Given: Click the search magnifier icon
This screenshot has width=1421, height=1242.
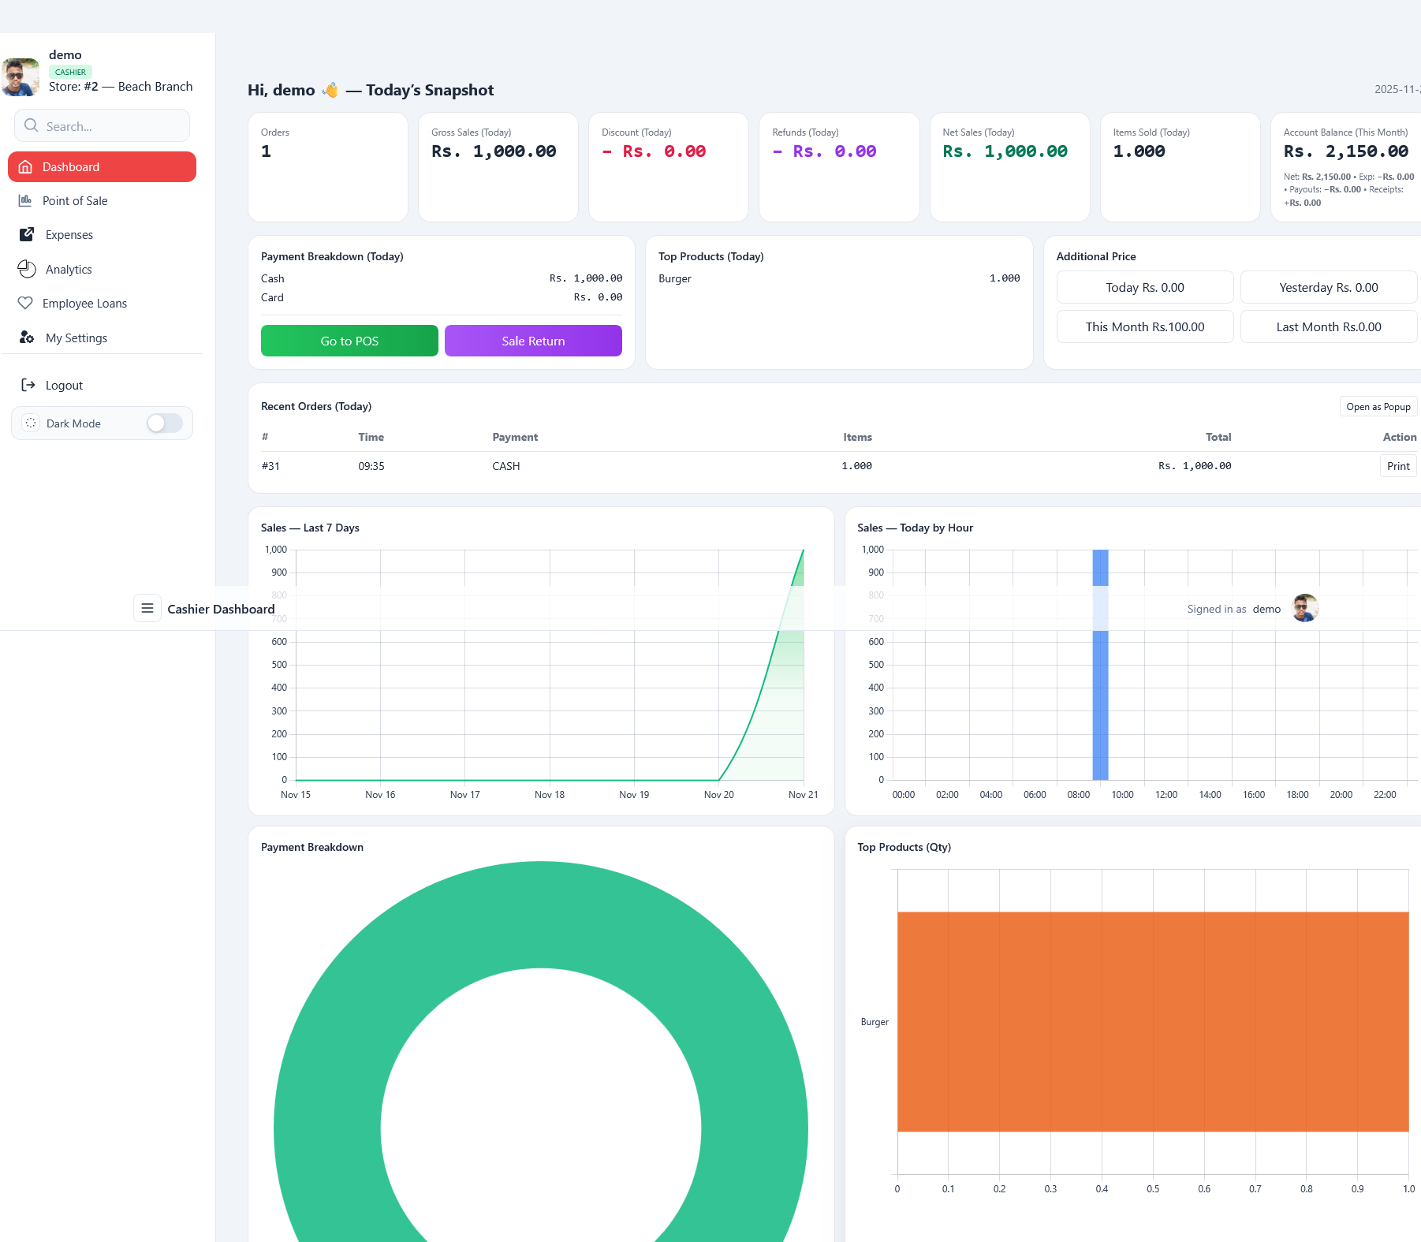Looking at the screenshot, I should (30, 125).
